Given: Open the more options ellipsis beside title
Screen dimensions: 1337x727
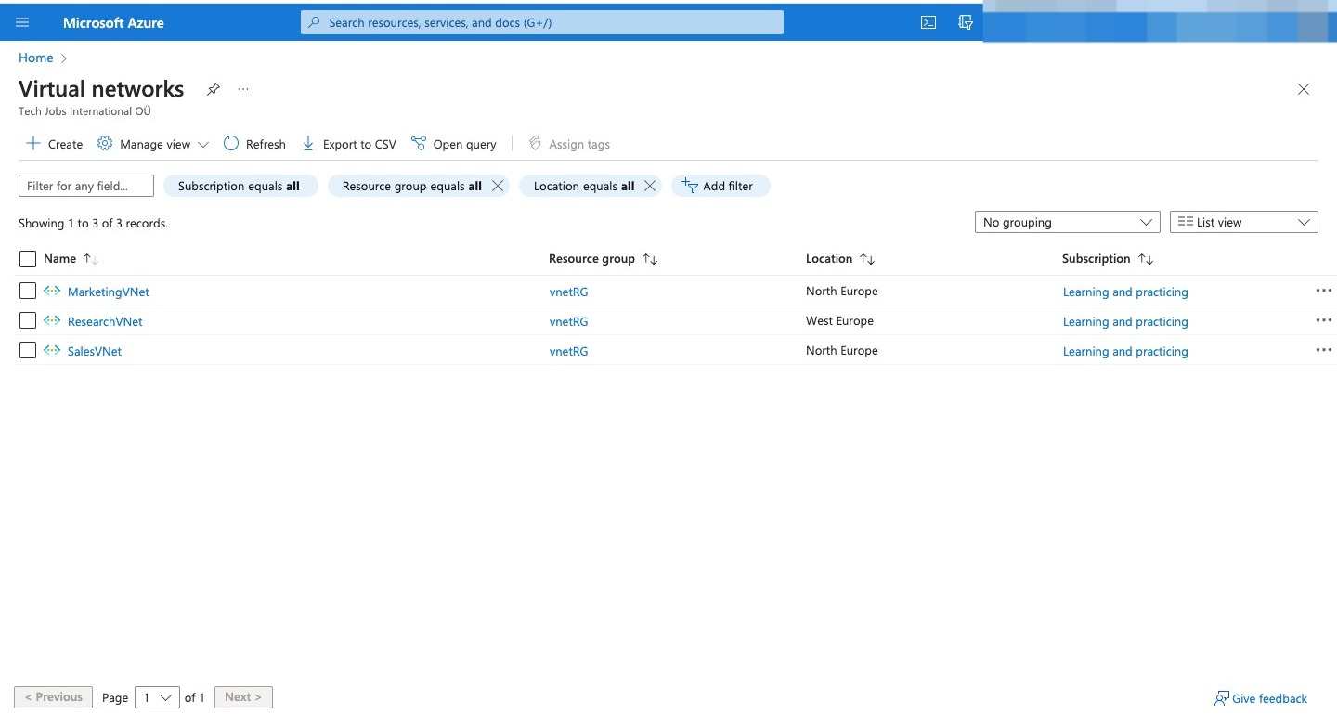Looking at the screenshot, I should (x=243, y=89).
